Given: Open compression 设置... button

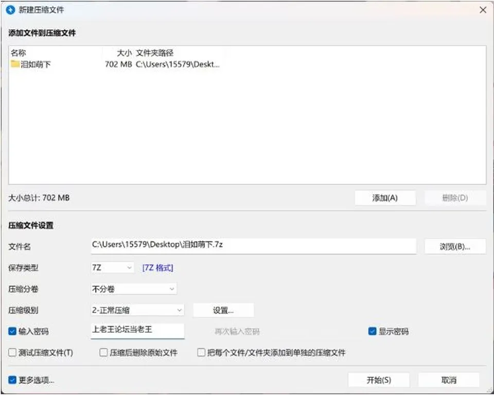Looking at the screenshot, I should [x=223, y=310].
